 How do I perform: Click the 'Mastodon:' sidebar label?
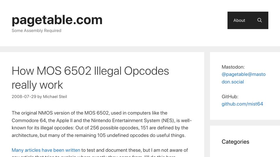pos(233,67)
